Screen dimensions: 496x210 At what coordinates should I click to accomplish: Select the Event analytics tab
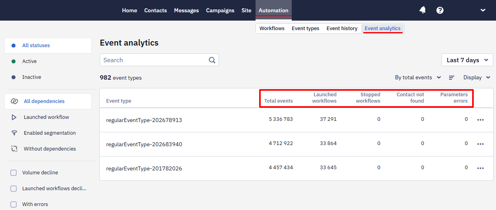383,28
